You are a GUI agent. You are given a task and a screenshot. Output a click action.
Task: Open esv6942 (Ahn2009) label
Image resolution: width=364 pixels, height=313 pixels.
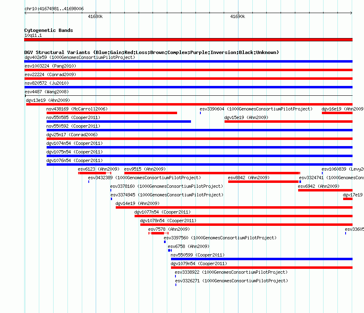pos(319,186)
